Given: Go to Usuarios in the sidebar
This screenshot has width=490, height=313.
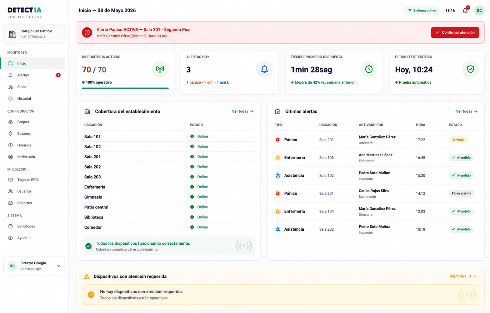Looking at the screenshot, I should point(34,191).
